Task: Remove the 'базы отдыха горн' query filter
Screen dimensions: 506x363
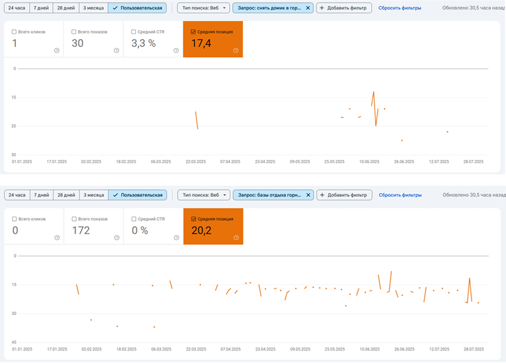Action: click(308, 195)
